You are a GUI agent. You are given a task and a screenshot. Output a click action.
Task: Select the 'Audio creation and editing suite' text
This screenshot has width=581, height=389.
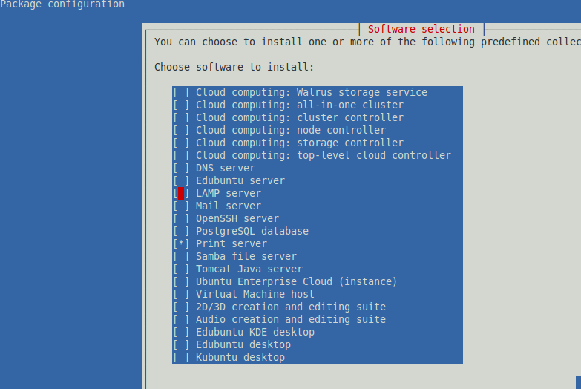click(x=291, y=320)
